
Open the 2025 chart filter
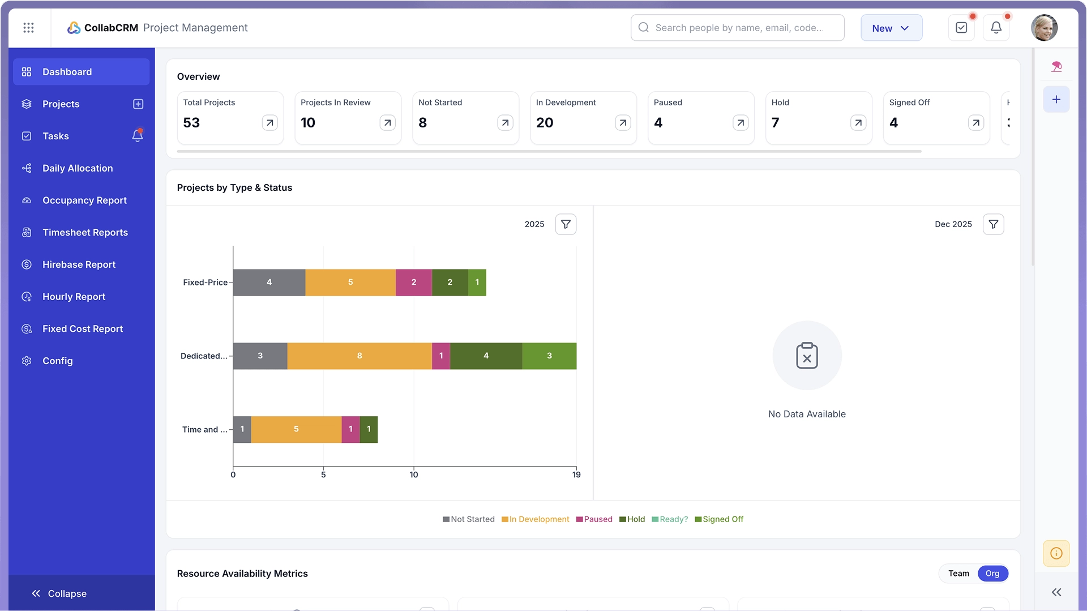point(565,224)
